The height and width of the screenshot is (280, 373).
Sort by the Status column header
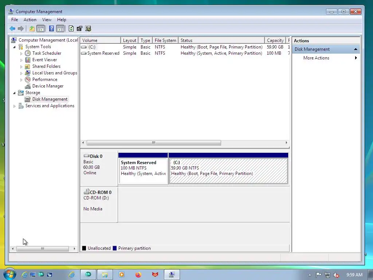pos(221,40)
